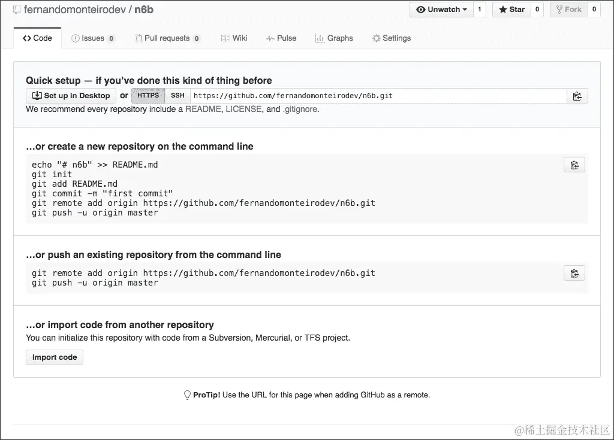Viewport: 614px width, 440px height.
Task: Click the eye icon on the Unwatch button
Action: [420, 10]
